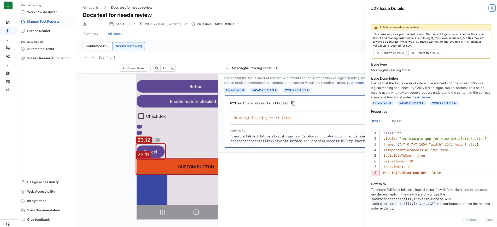This screenshot has width=497, height=227.
Task: Click the zoom in magnifier icon
Action: pos(172,68)
